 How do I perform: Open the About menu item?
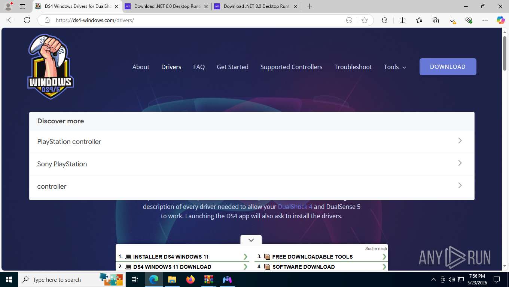pos(141,67)
